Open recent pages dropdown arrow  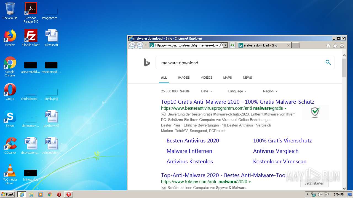pos(146,45)
